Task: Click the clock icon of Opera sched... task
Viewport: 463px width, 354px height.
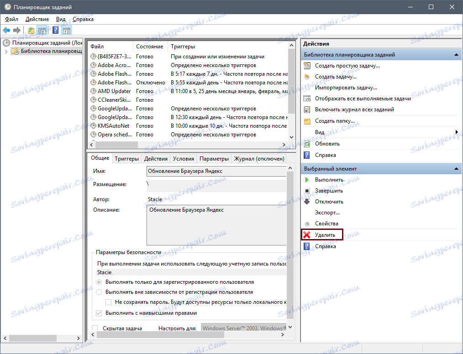Action: click(x=93, y=135)
